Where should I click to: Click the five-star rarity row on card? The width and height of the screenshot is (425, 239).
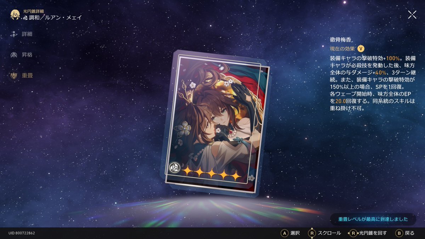[212, 172]
